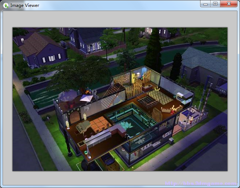
Task: Close the Image Viewer window
Action: tap(228, 4)
